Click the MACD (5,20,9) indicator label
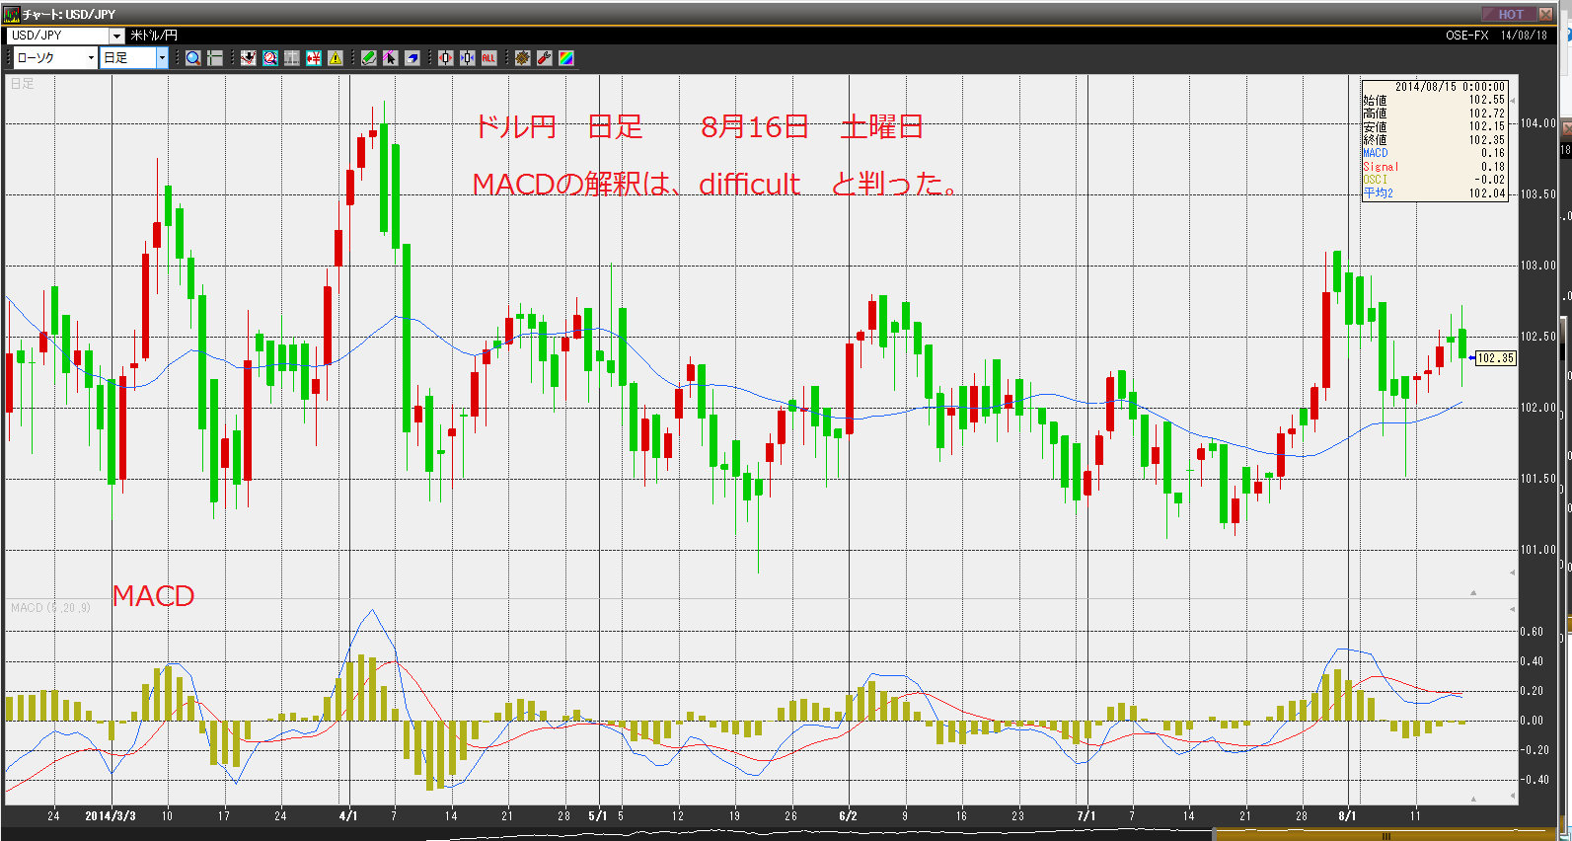 pos(50,608)
